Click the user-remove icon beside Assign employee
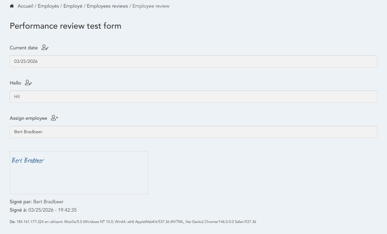The width and height of the screenshot is (387, 234). (54, 118)
